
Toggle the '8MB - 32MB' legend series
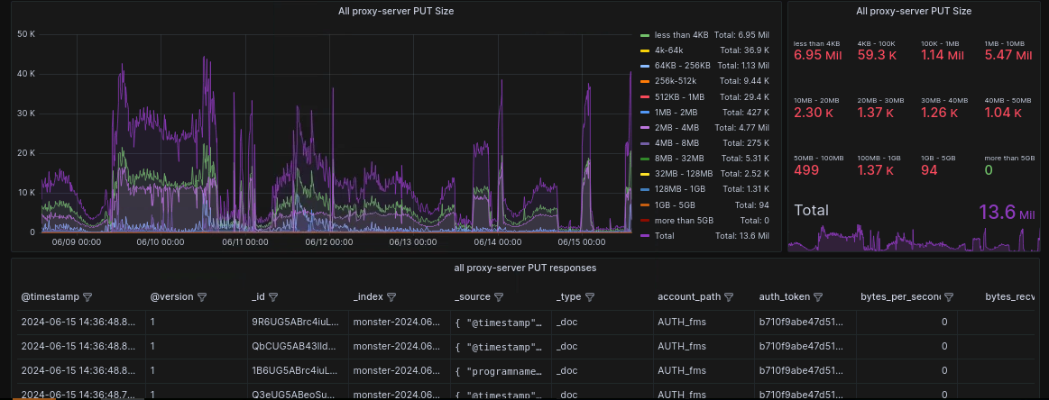[679, 159]
